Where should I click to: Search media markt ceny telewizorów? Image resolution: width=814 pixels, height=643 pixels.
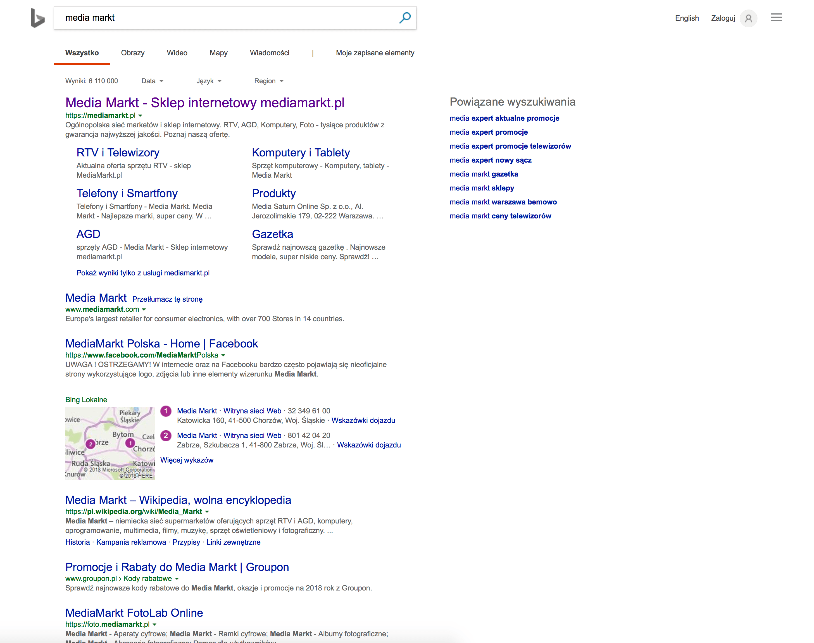[500, 216]
